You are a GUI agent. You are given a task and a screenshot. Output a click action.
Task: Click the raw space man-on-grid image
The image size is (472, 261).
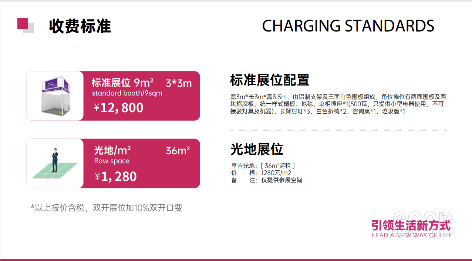tap(55, 163)
